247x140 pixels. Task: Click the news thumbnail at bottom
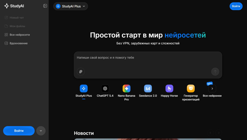tap(148, 139)
